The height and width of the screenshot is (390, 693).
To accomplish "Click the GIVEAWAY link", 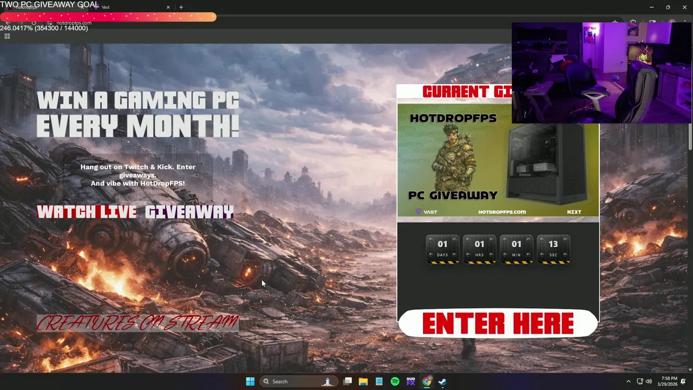I will coord(189,212).
